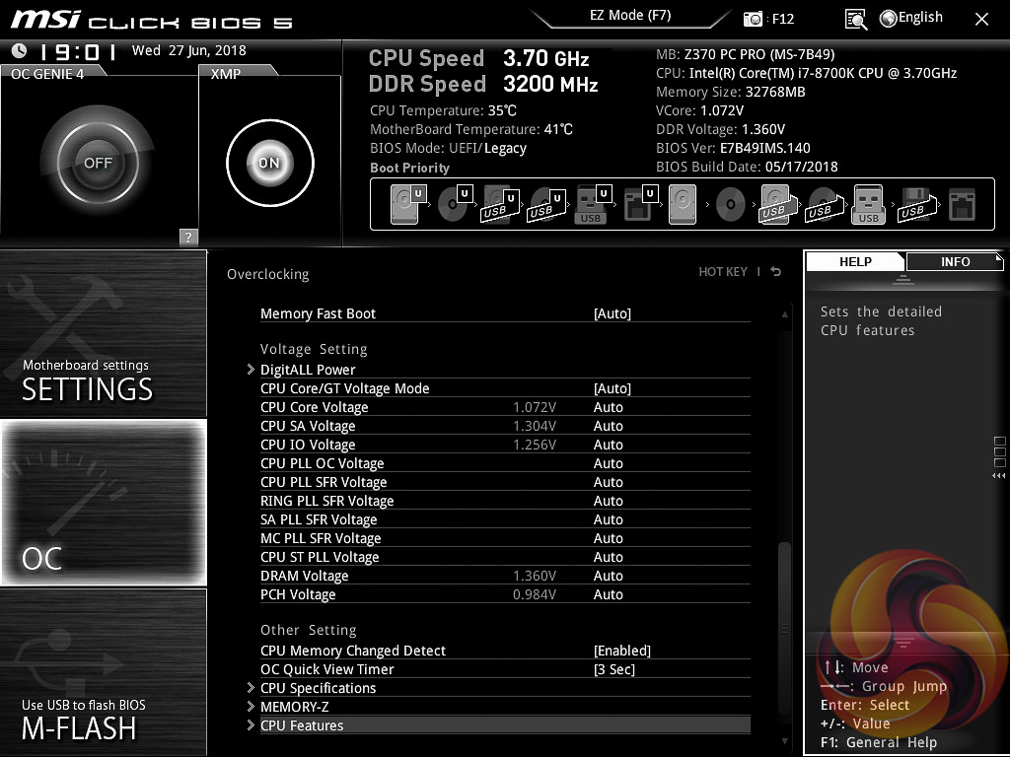Toggle the OC GENIE 4 OFF knob

(98, 163)
